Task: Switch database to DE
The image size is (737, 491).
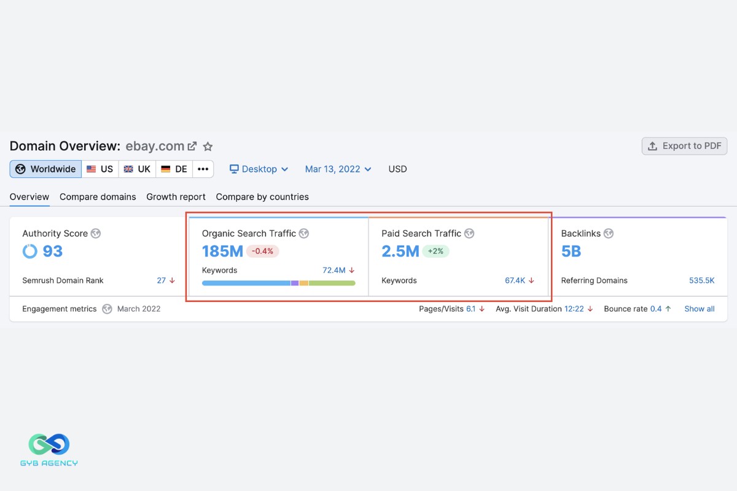Action: click(x=174, y=169)
